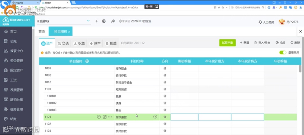The width and height of the screenshot is (304, 135).
Task: Select the 短期投资 row name
Action: pyautogui.click(x=121, y=89)
